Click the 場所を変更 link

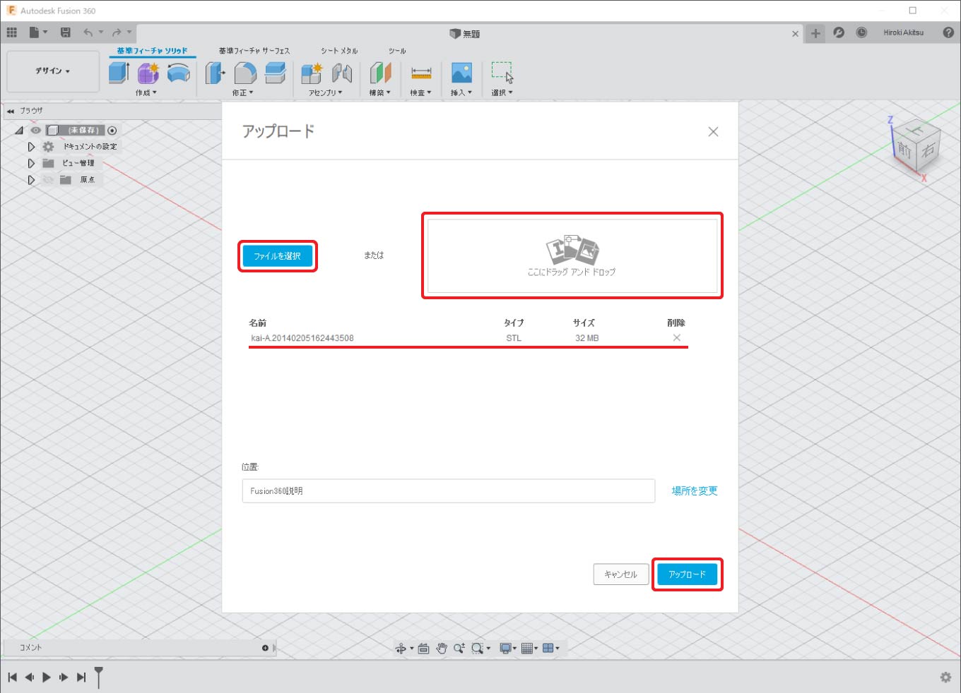(x=694, y=491)
